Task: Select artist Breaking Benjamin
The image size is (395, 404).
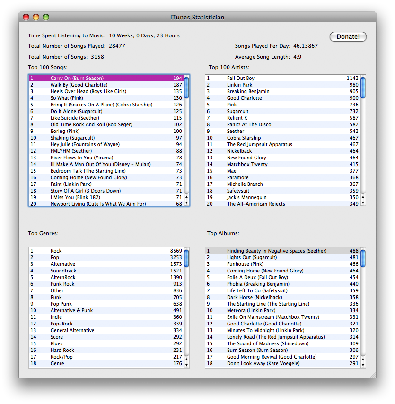Action: pos(283,91)
